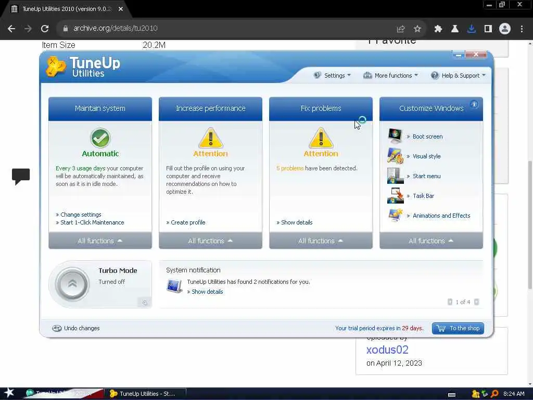Click the Increase performance attention warning icon
This screenshot has height=400, width=533.
click(210, 137)
